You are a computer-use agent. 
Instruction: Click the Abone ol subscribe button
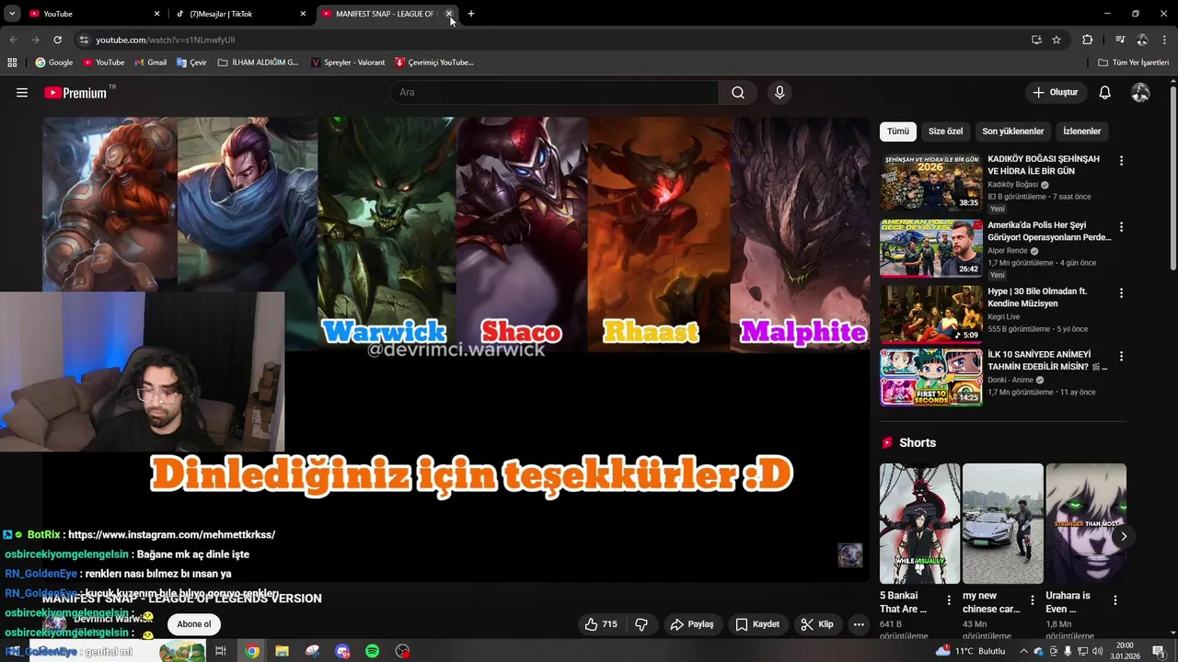click(x=194, y=624)
